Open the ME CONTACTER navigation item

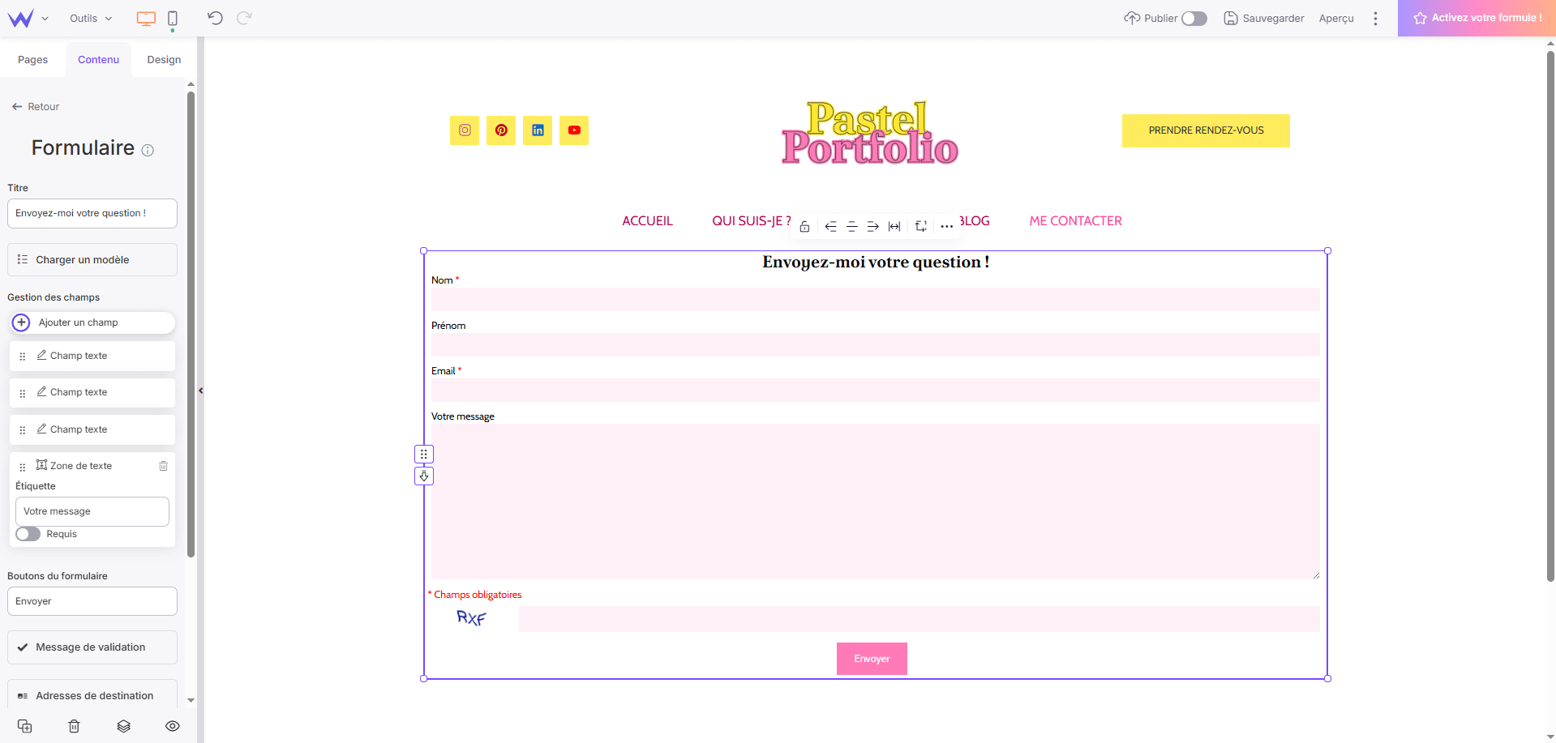tap(1074, 220)
